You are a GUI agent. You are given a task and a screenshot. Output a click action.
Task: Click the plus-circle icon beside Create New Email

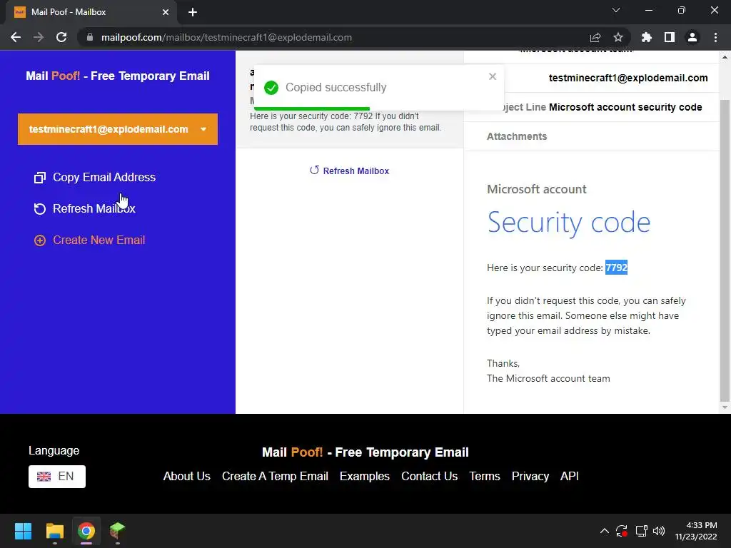click(40, 240)
